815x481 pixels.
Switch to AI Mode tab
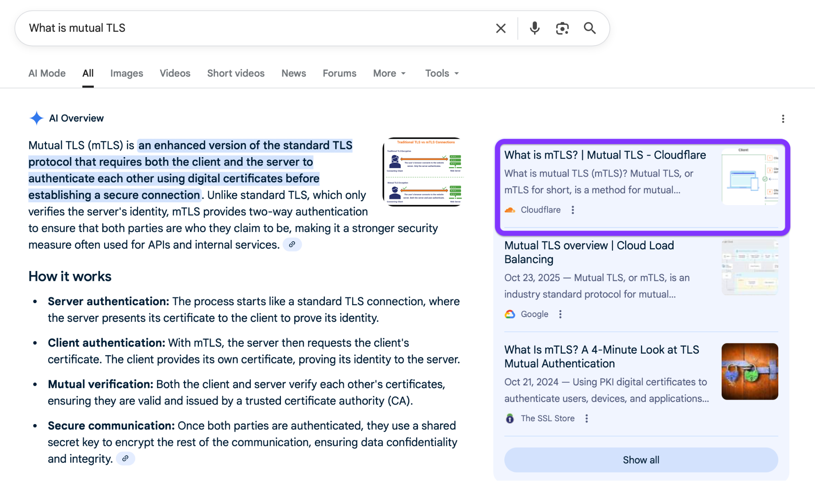[x=47, y=73]
